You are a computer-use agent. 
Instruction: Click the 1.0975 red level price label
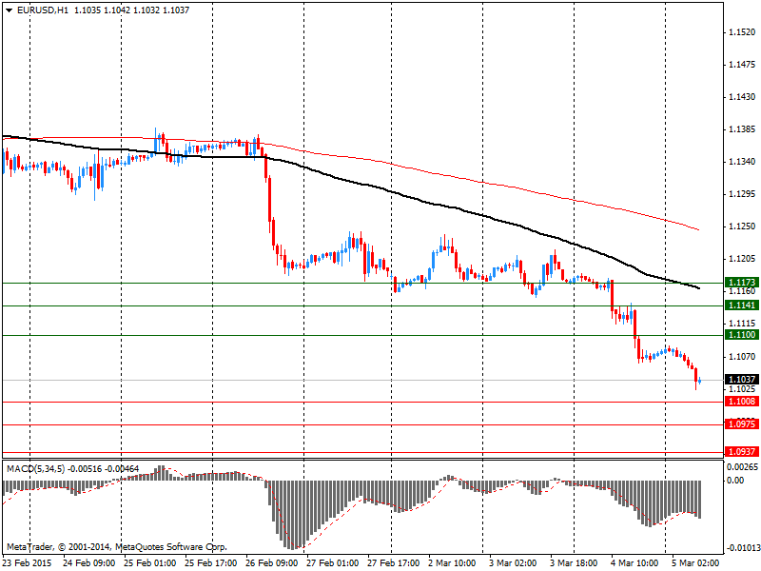point(742,423)
